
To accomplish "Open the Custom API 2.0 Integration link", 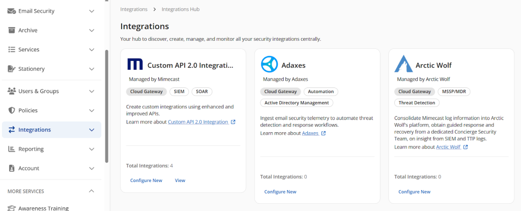I will click(198, 122).
